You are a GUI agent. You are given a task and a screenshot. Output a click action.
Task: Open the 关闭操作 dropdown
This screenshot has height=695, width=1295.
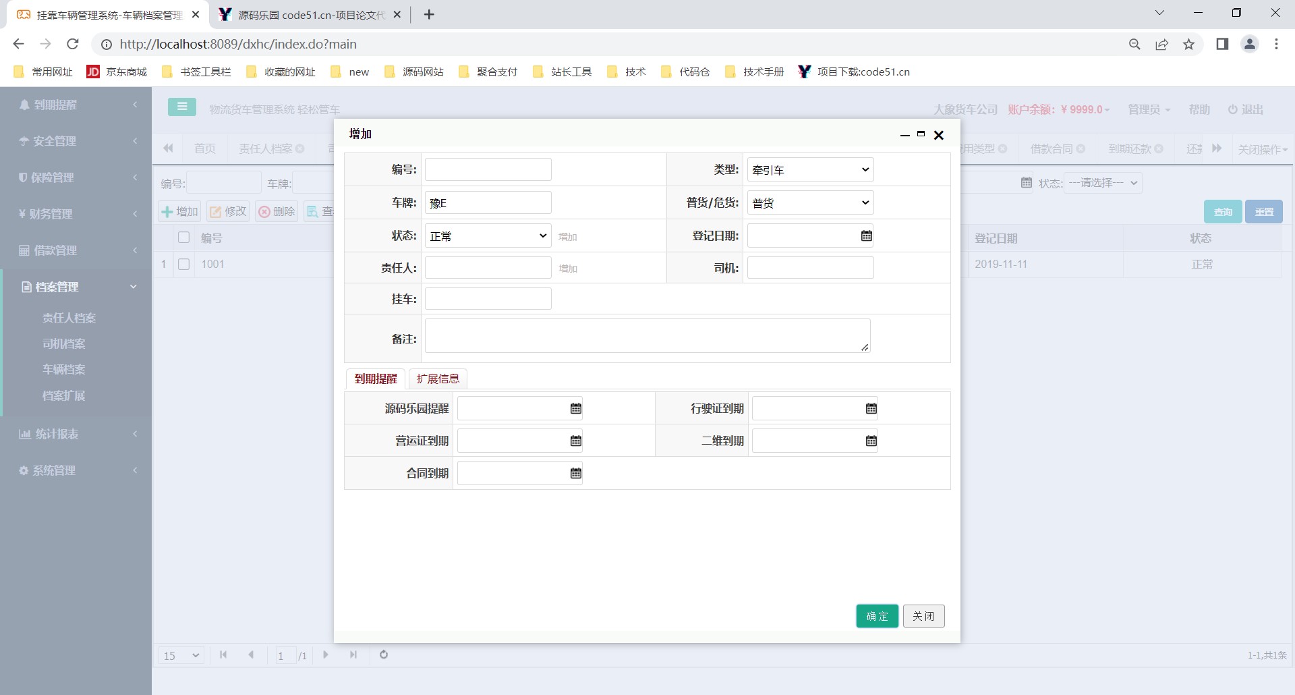pos(1263,149)
